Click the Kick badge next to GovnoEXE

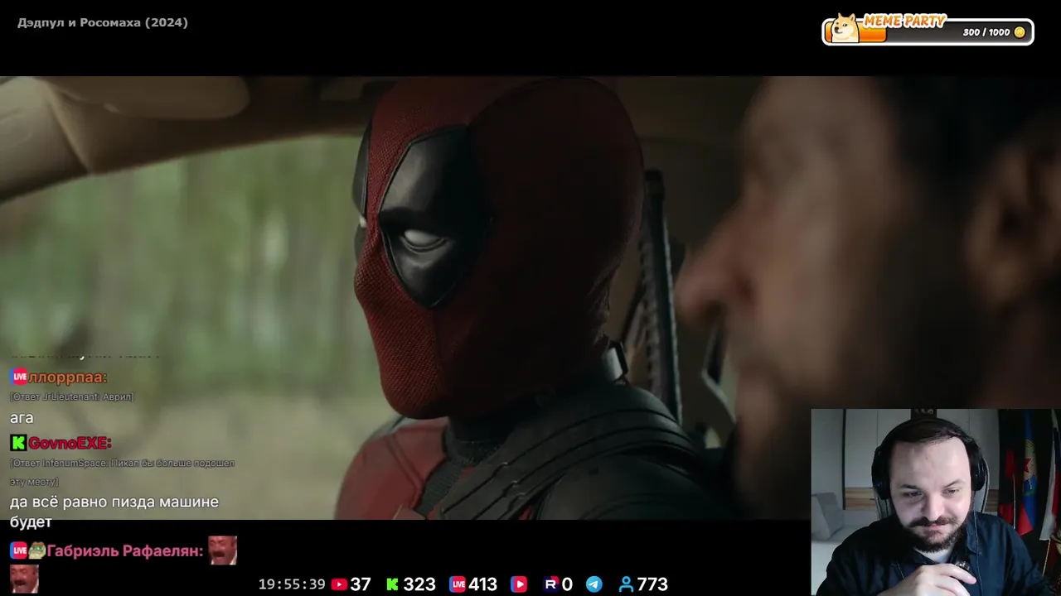coord(18,443)
